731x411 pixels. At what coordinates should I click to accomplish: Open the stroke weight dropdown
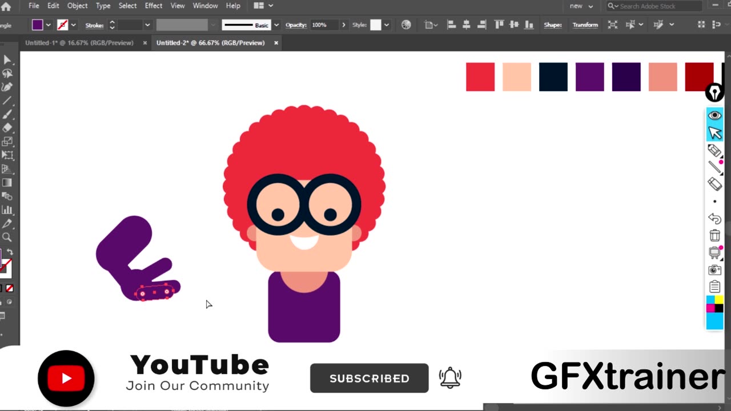pos(147,25)
